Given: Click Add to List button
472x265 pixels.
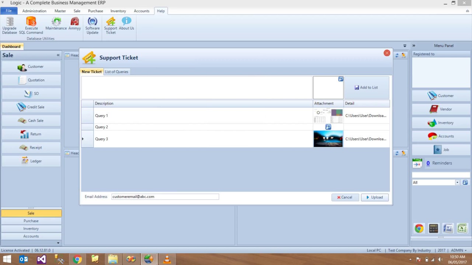Looking at the screenshot, I should coord(366,88).
